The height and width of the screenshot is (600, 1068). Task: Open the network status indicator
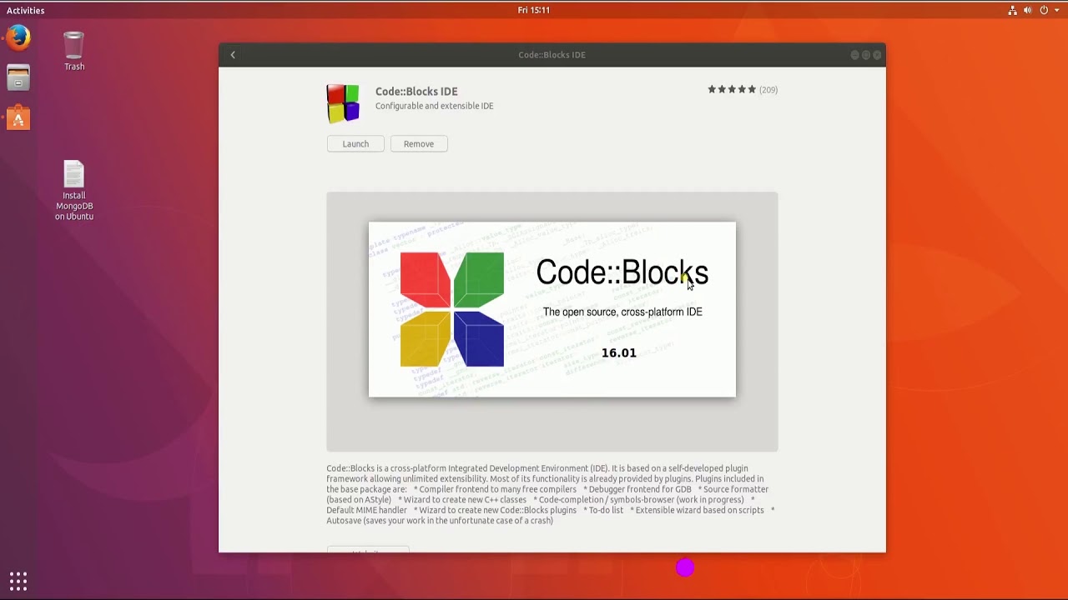(1012, 10)
